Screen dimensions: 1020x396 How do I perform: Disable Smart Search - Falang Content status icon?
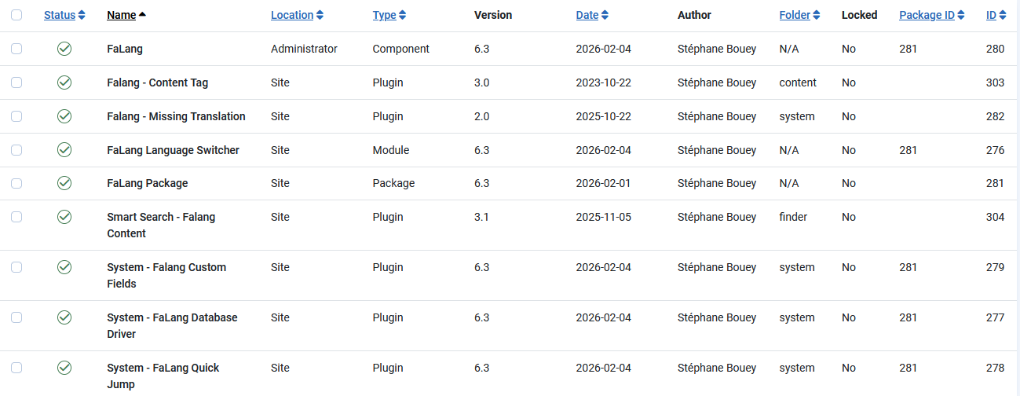pyautogui.click(x=64, y=217)
